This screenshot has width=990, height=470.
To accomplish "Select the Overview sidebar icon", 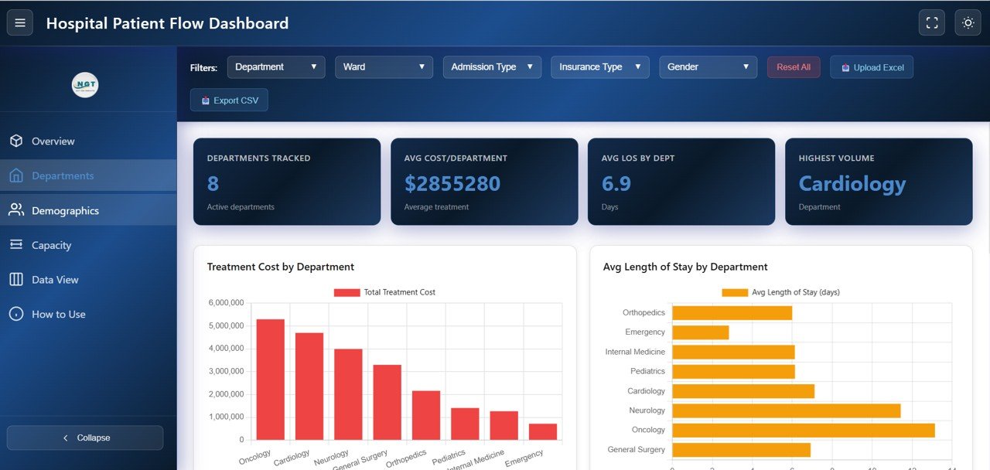I will click(16, 141).
